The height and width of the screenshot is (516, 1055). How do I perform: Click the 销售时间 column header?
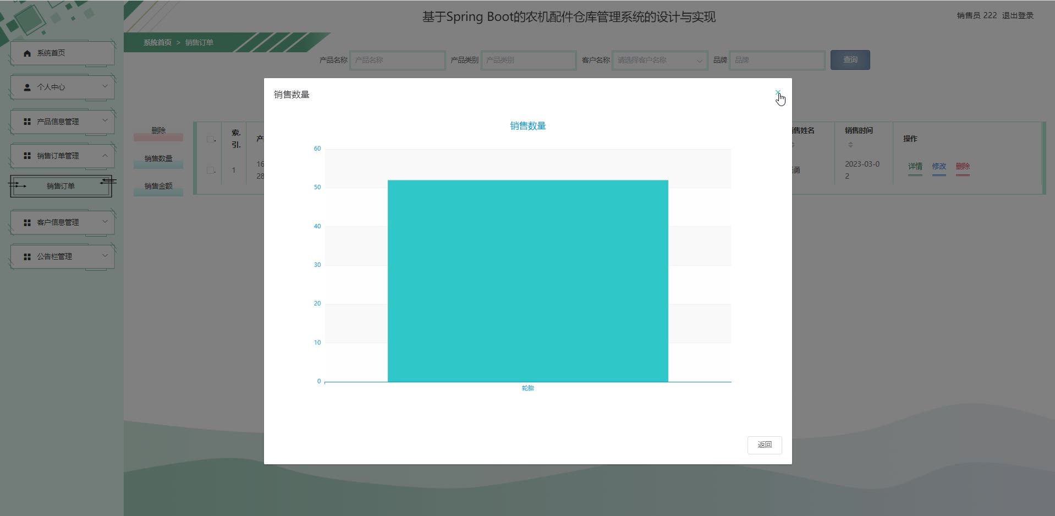(859, 130)
